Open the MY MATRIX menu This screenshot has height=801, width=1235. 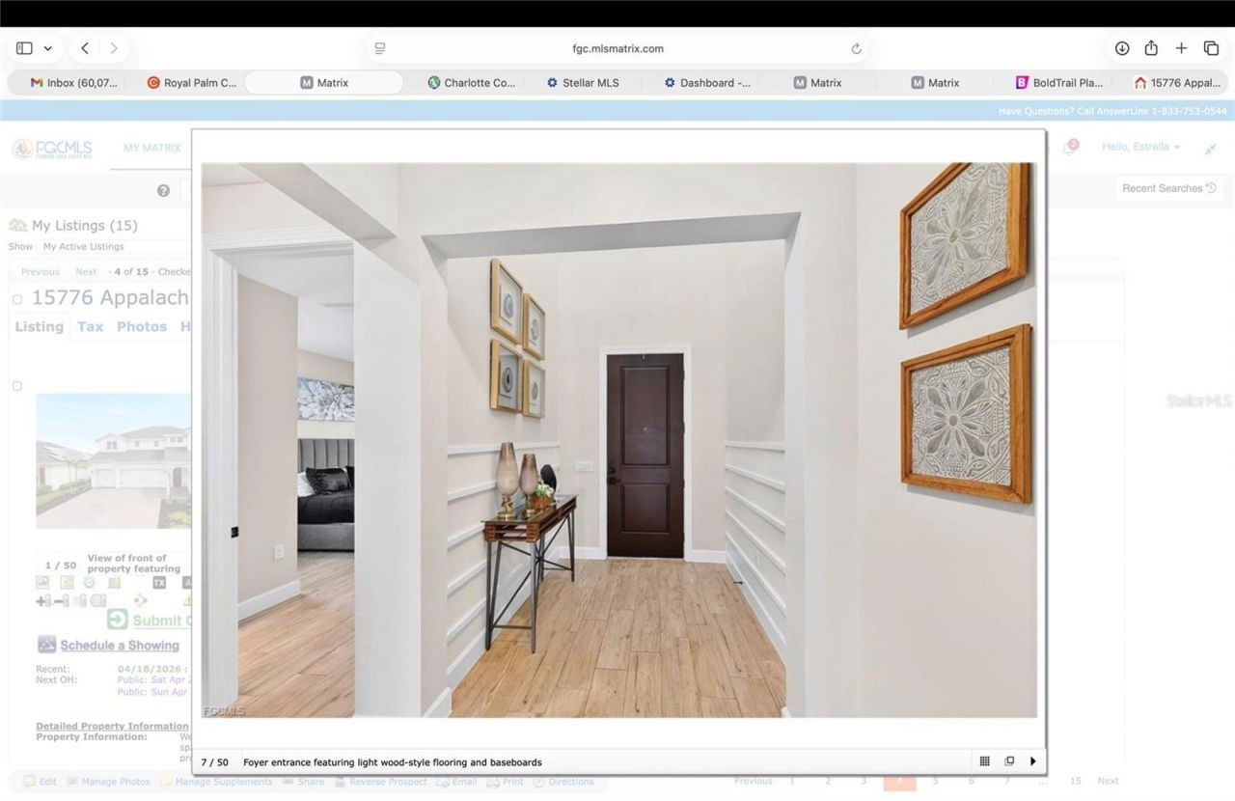click(x=151, y=148)
